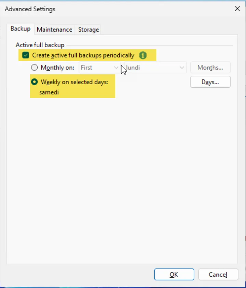This screenshot has height=288, width=246.
Task: Go to the Storage tab
Action: 88,29
